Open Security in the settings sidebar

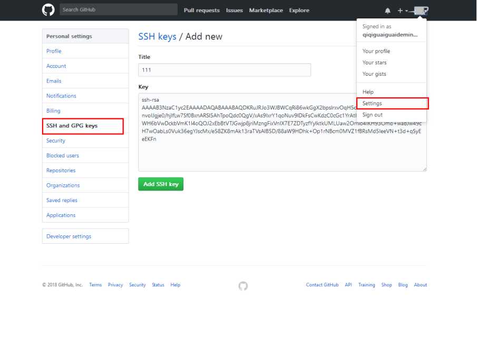coord(85,141)
